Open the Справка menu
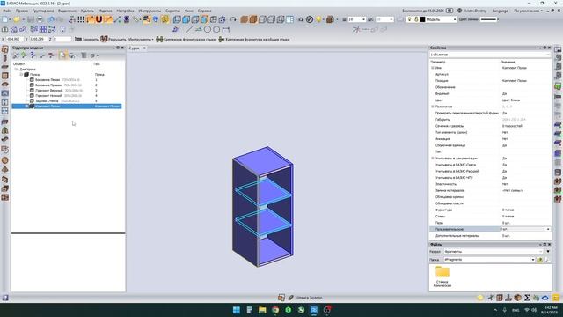563x317 pixels. coord(204,11)
